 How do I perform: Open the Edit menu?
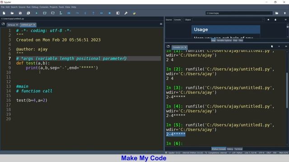8,7
